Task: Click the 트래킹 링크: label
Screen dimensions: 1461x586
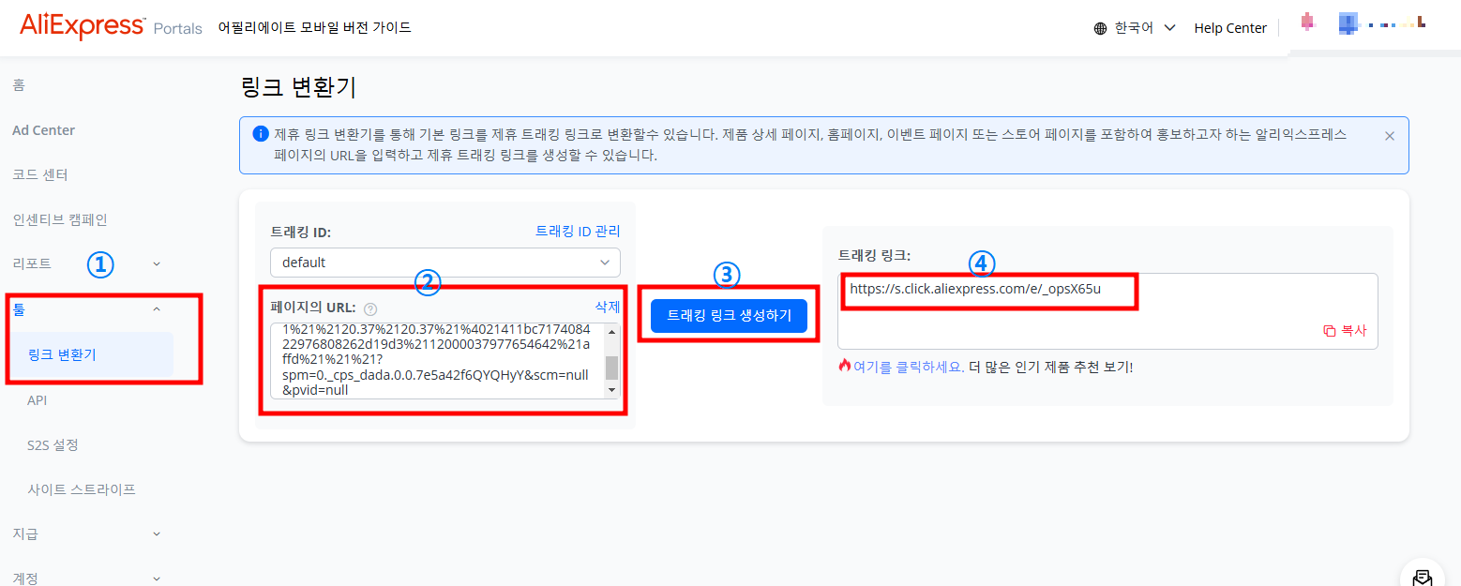Action: coord(874,255)
